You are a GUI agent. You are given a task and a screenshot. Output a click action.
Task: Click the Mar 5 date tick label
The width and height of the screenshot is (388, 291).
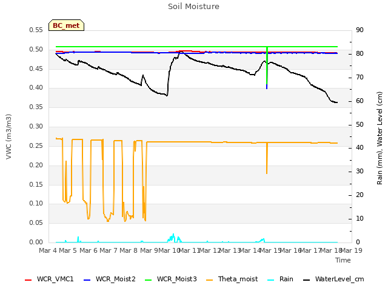pyautogui.click(x=68, y=250)
